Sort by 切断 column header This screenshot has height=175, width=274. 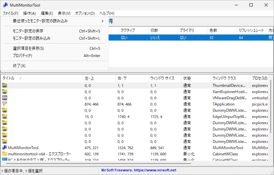point(163,30)
